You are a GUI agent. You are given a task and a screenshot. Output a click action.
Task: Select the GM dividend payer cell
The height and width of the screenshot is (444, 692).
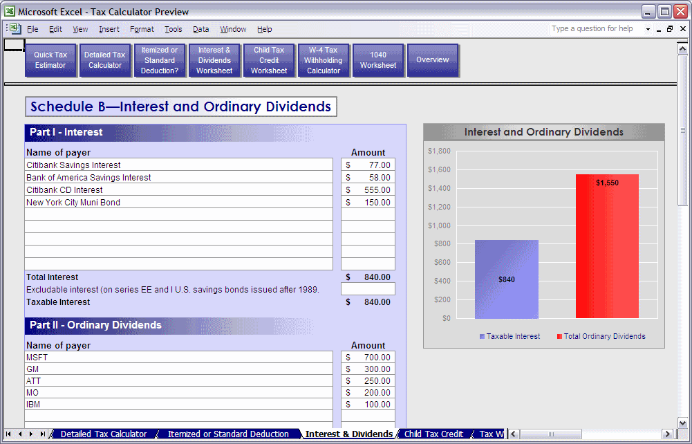[179, 369]
